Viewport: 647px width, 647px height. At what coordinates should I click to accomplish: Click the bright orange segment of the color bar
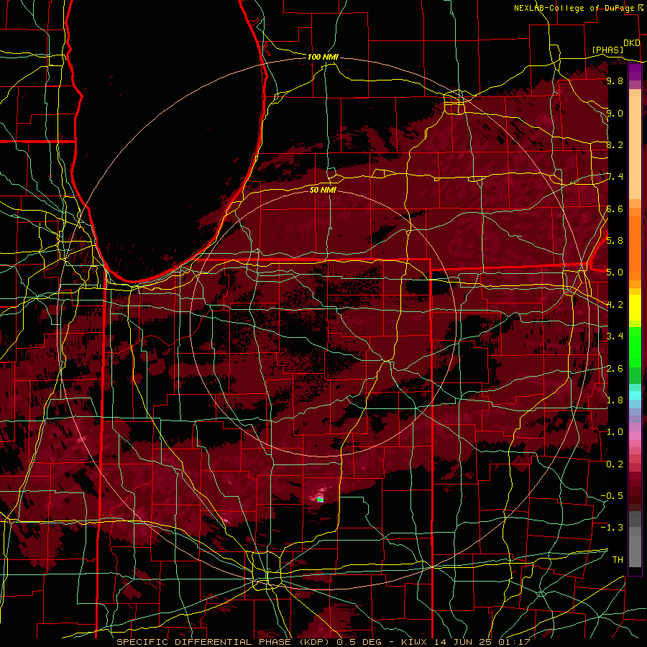(635, 248)
